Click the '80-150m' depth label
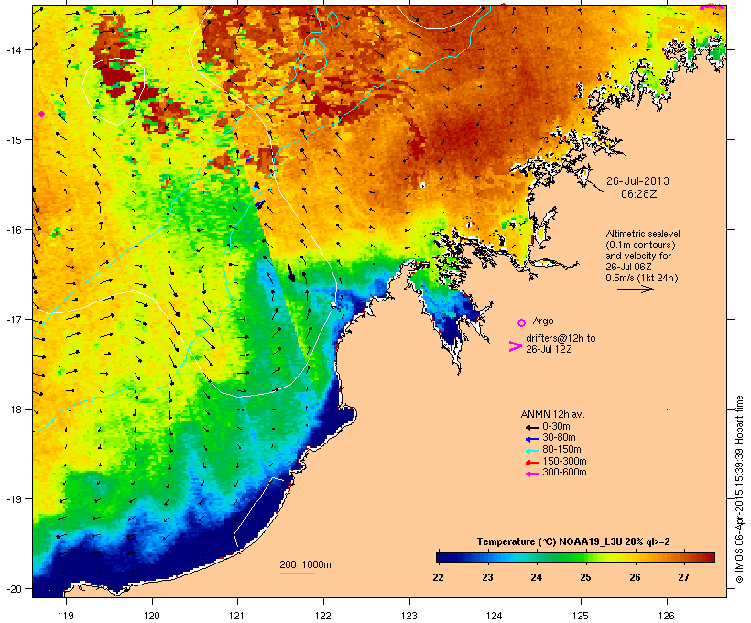Viewport: 751px width, 623px height. point(561,450)
